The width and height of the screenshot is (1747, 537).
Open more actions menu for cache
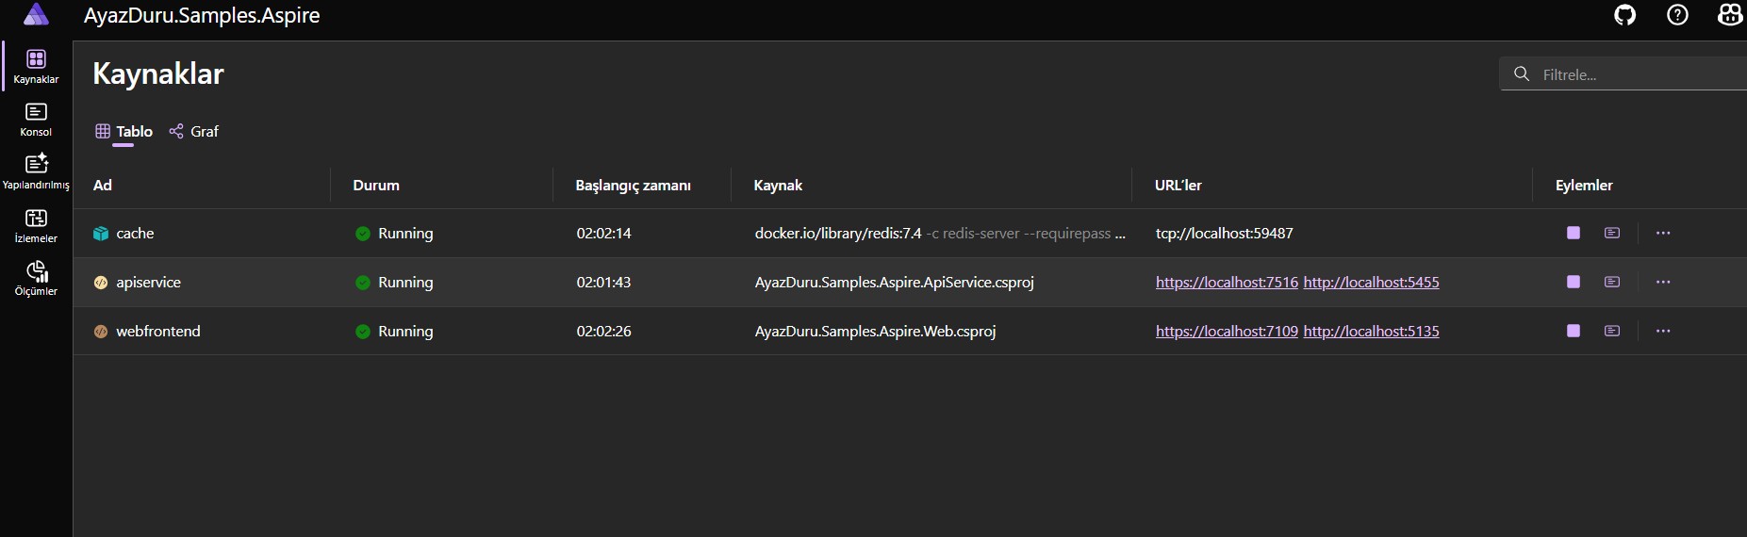tap(1663, 233)
